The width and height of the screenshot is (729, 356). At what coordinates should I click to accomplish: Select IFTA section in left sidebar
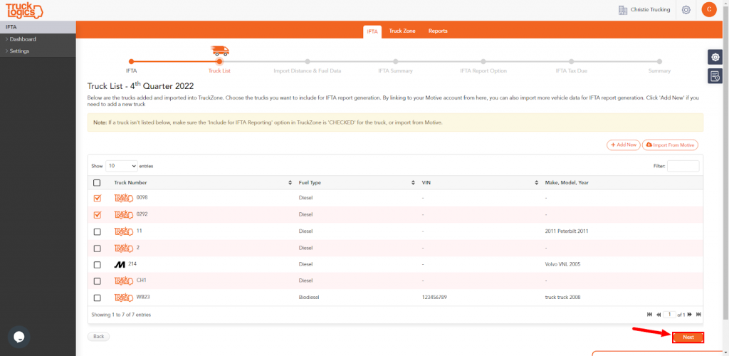[38, 28]
